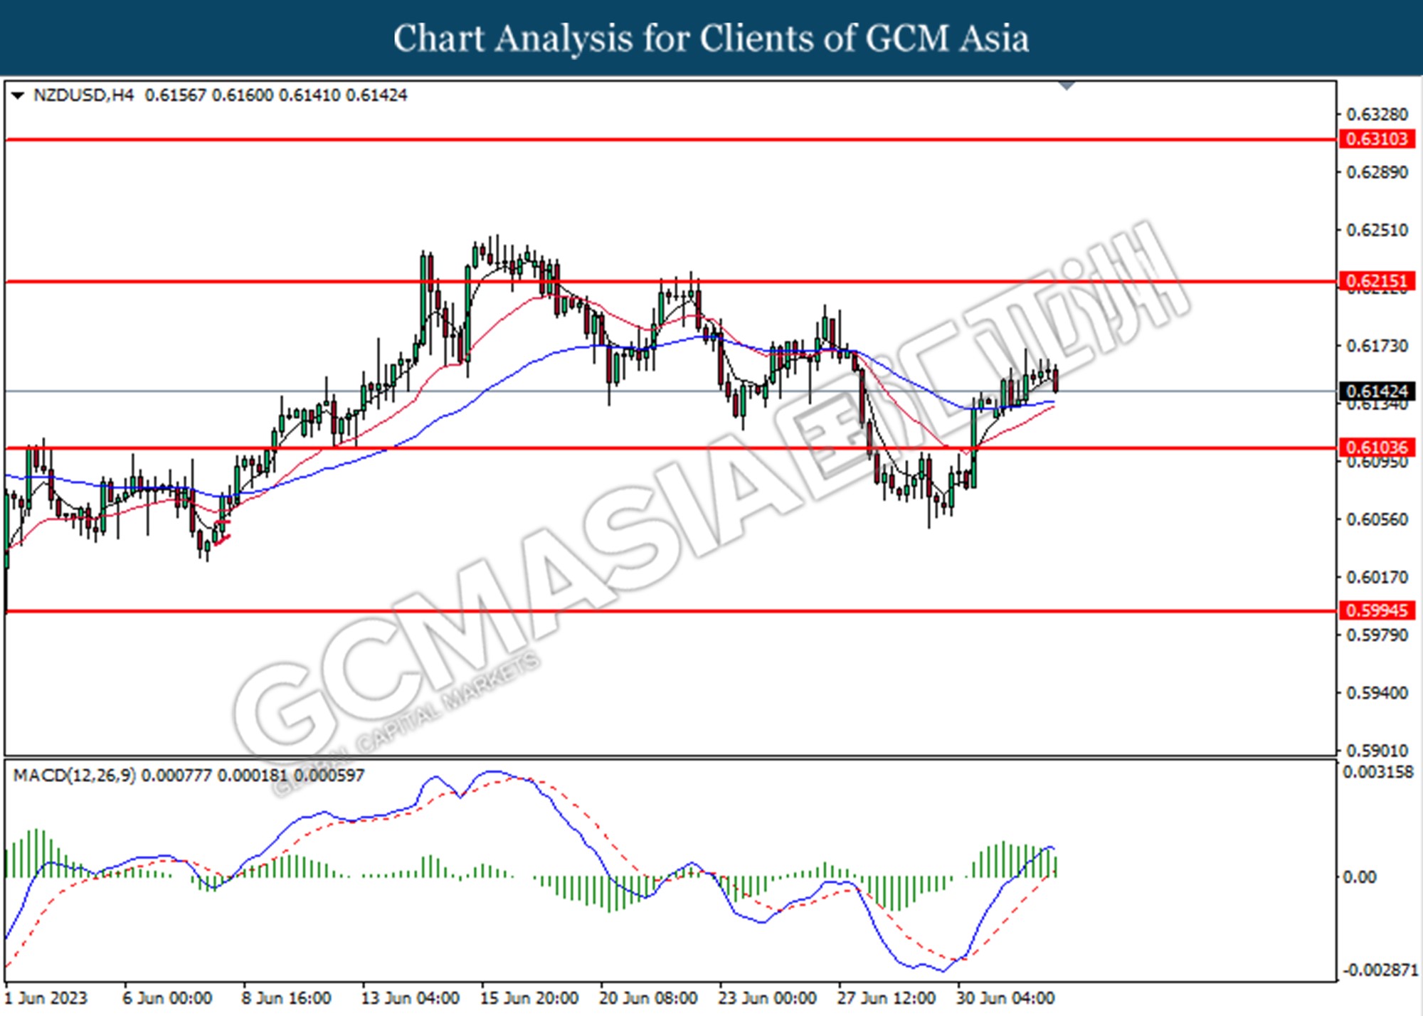Click the current price tag 0.61424
This screenshot has height=1016, width=1423.
tap(1377, 391)
